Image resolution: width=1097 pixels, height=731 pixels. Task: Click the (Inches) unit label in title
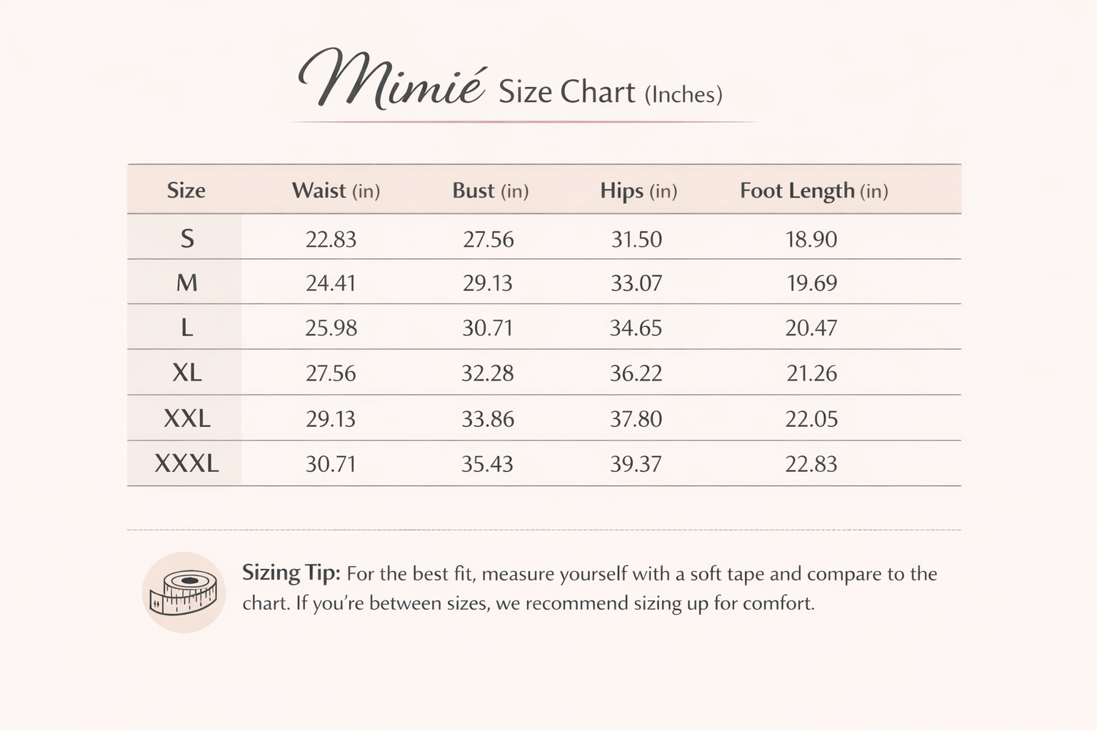pyautogui.click(x=683, y=95)
